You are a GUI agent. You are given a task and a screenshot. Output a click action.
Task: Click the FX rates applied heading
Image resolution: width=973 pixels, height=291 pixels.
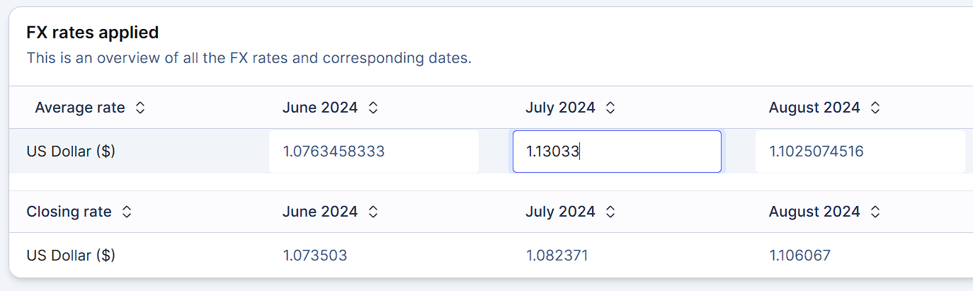click(93, 33)
